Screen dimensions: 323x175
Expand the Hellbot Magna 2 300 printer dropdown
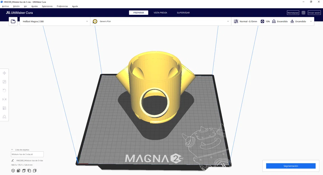point(87,22)
